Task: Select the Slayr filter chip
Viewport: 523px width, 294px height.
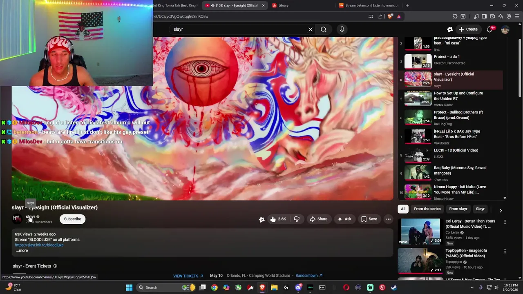Action: coord(480,209)
